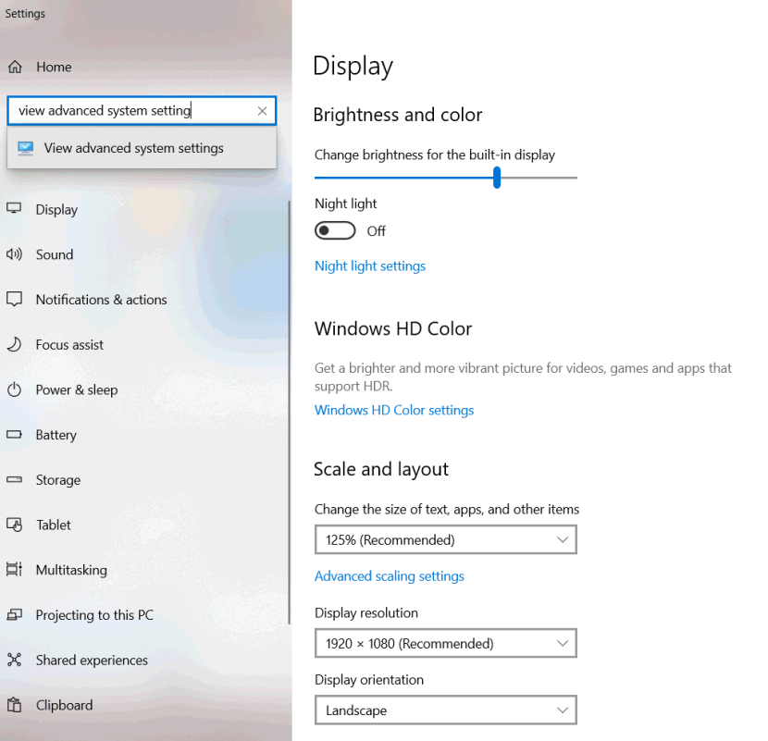Open Advanced scaling settings link
The image size is (768, 741).
pos(390,576)
